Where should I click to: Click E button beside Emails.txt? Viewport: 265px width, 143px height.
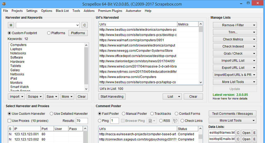[x=254, y=139]
